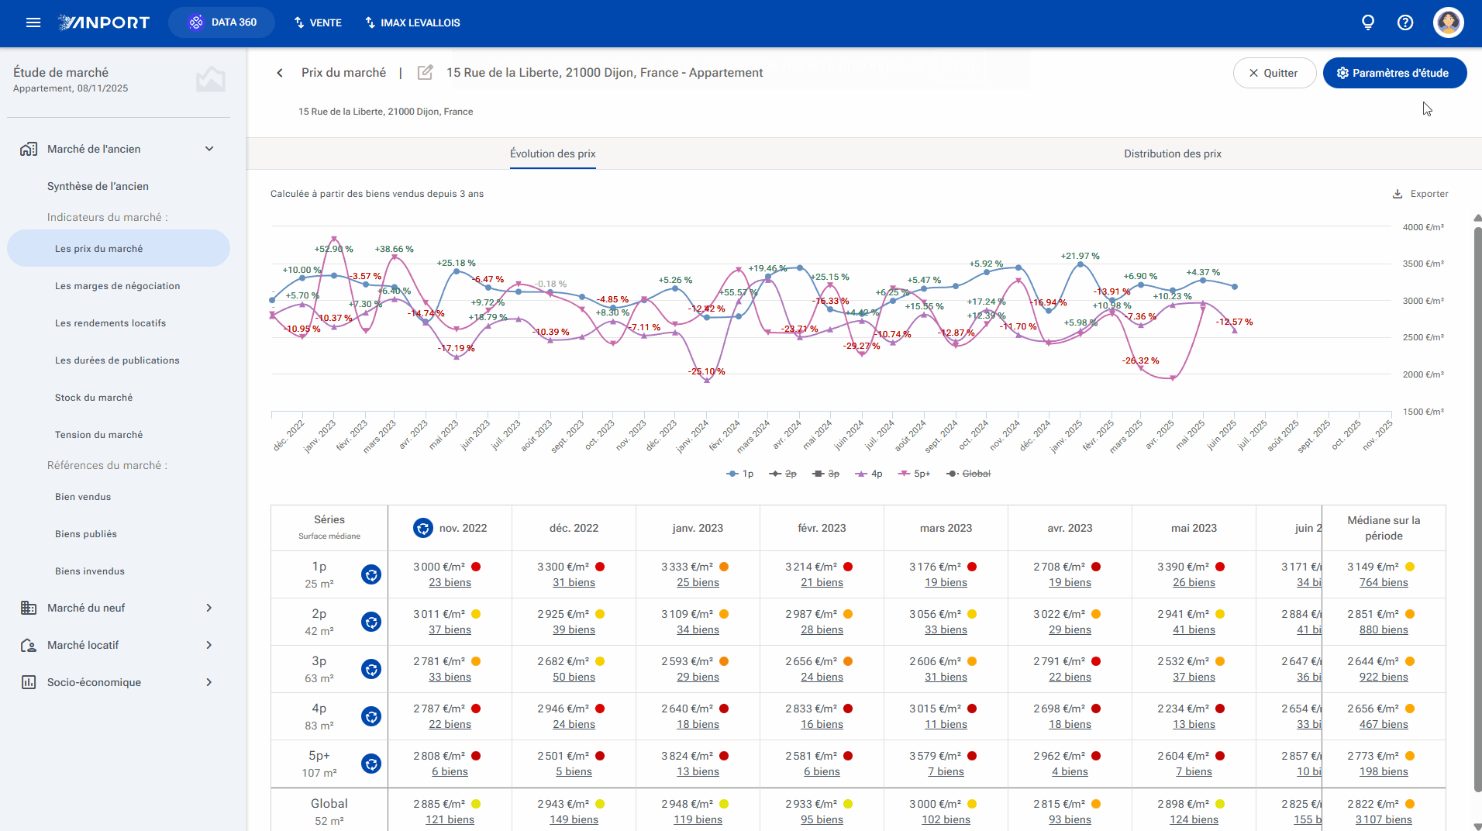Expand the Socio-économique section
Viewport: 1482px width, 831px height.
tap(209, 682)
